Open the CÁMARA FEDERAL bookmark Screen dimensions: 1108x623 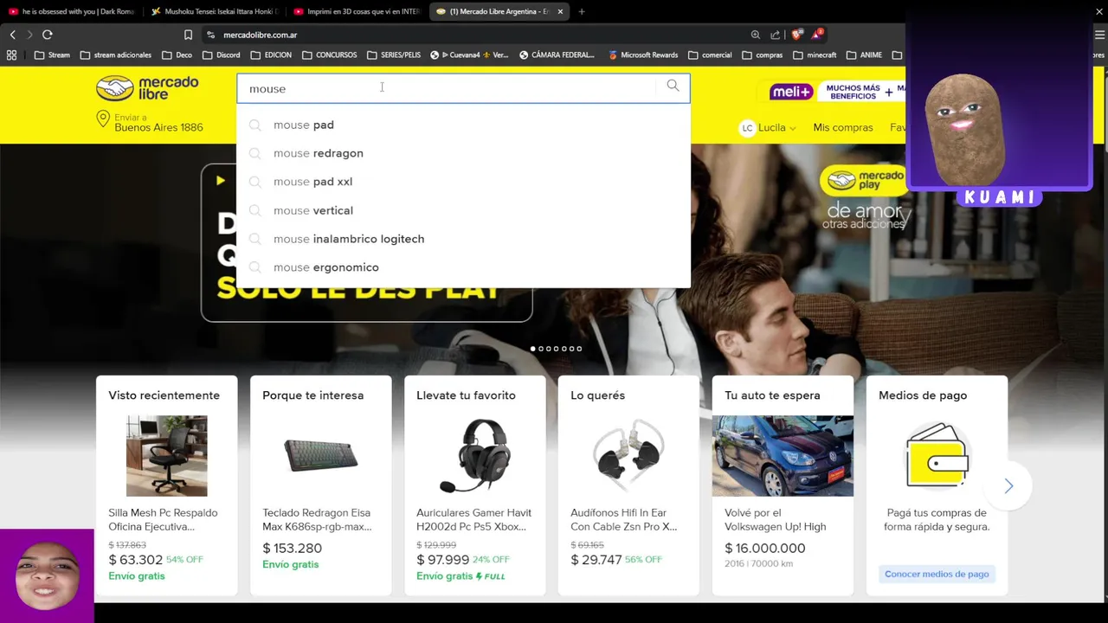coord(557,55)
